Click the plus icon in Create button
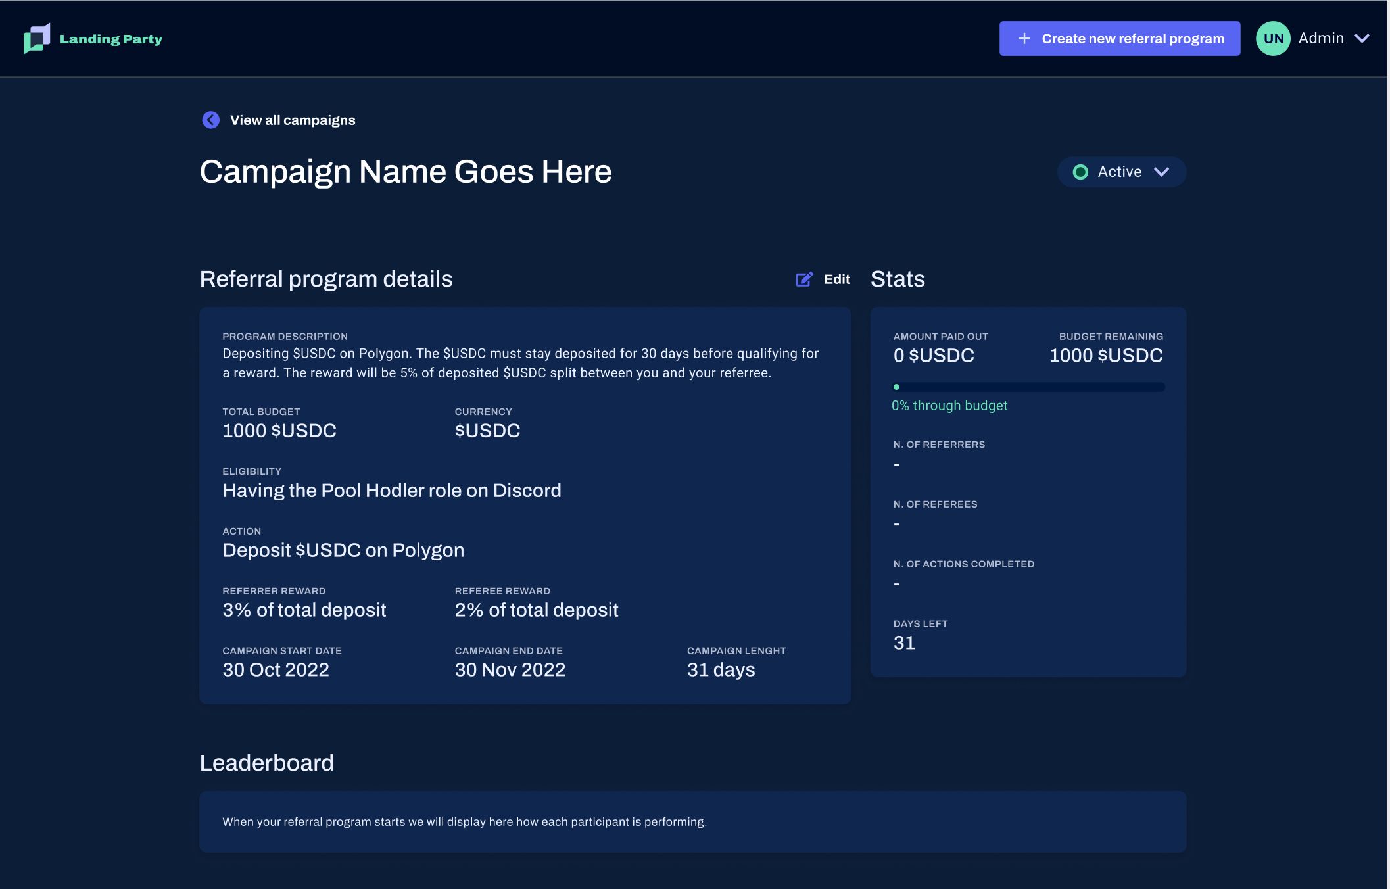Viewport: 1390px width, 889px height. point(1024,39)
